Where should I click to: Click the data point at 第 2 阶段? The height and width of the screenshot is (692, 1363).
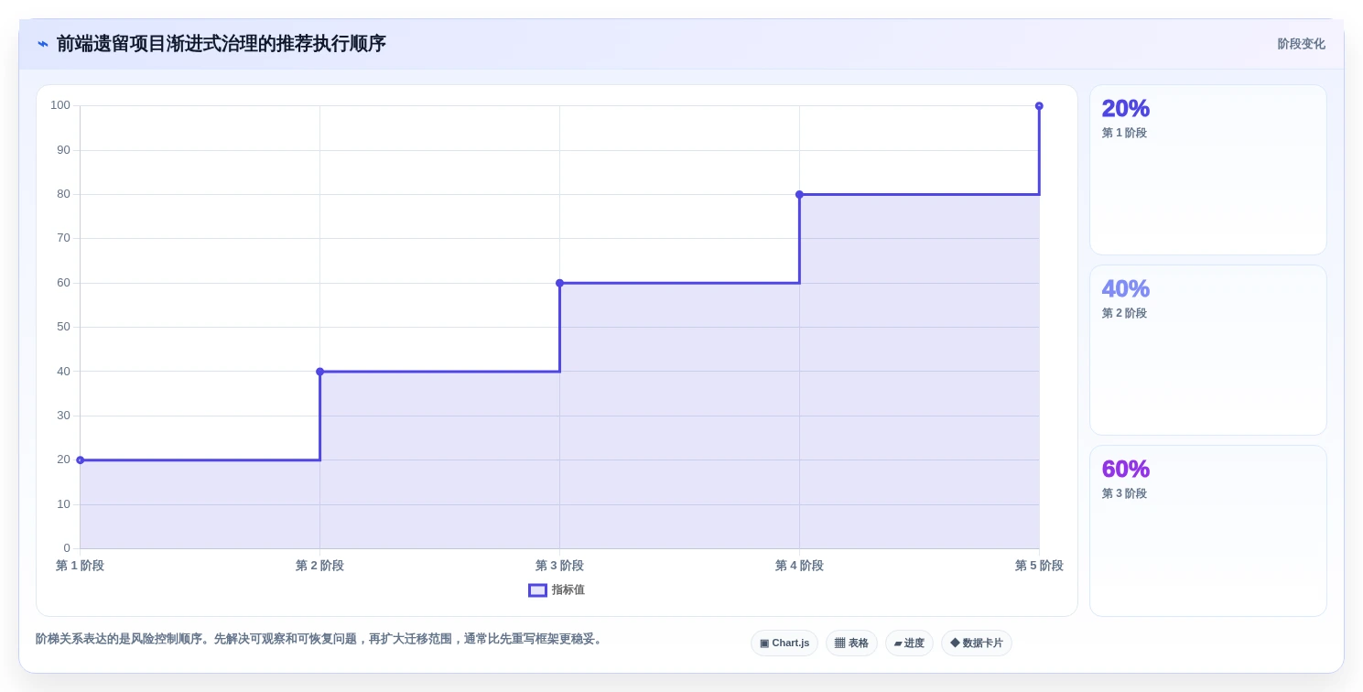click(319, 372)
